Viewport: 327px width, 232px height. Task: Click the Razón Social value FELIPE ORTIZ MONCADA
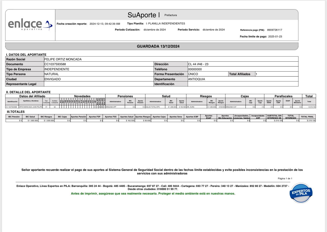pos(63,59)
